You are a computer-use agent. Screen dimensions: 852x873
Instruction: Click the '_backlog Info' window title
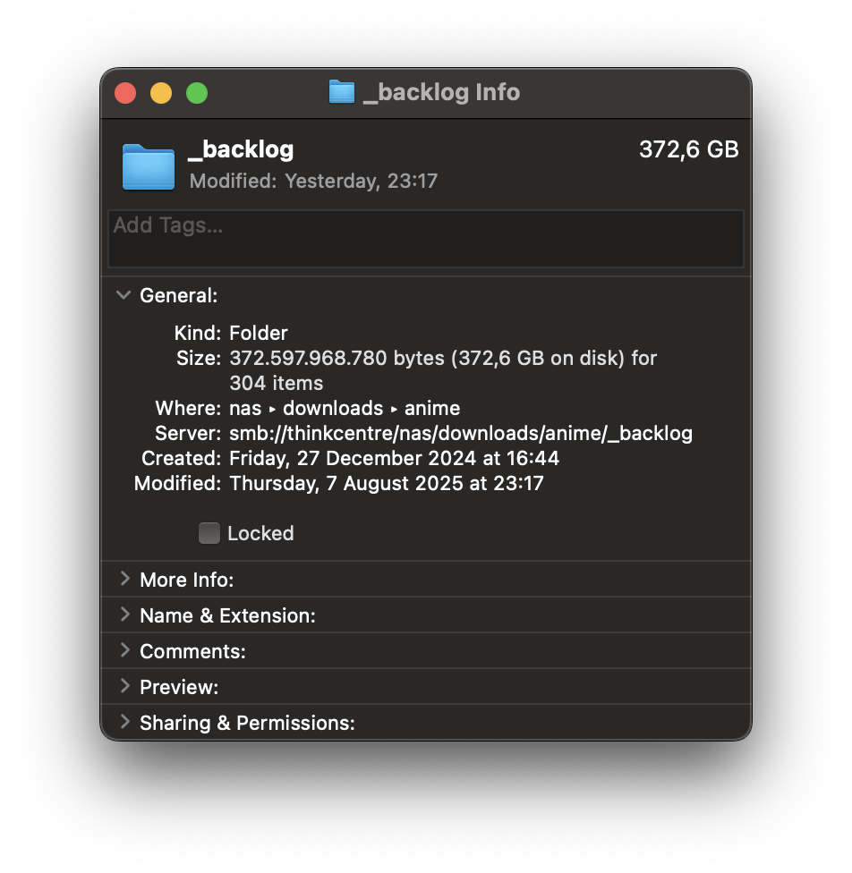point(442,92)
